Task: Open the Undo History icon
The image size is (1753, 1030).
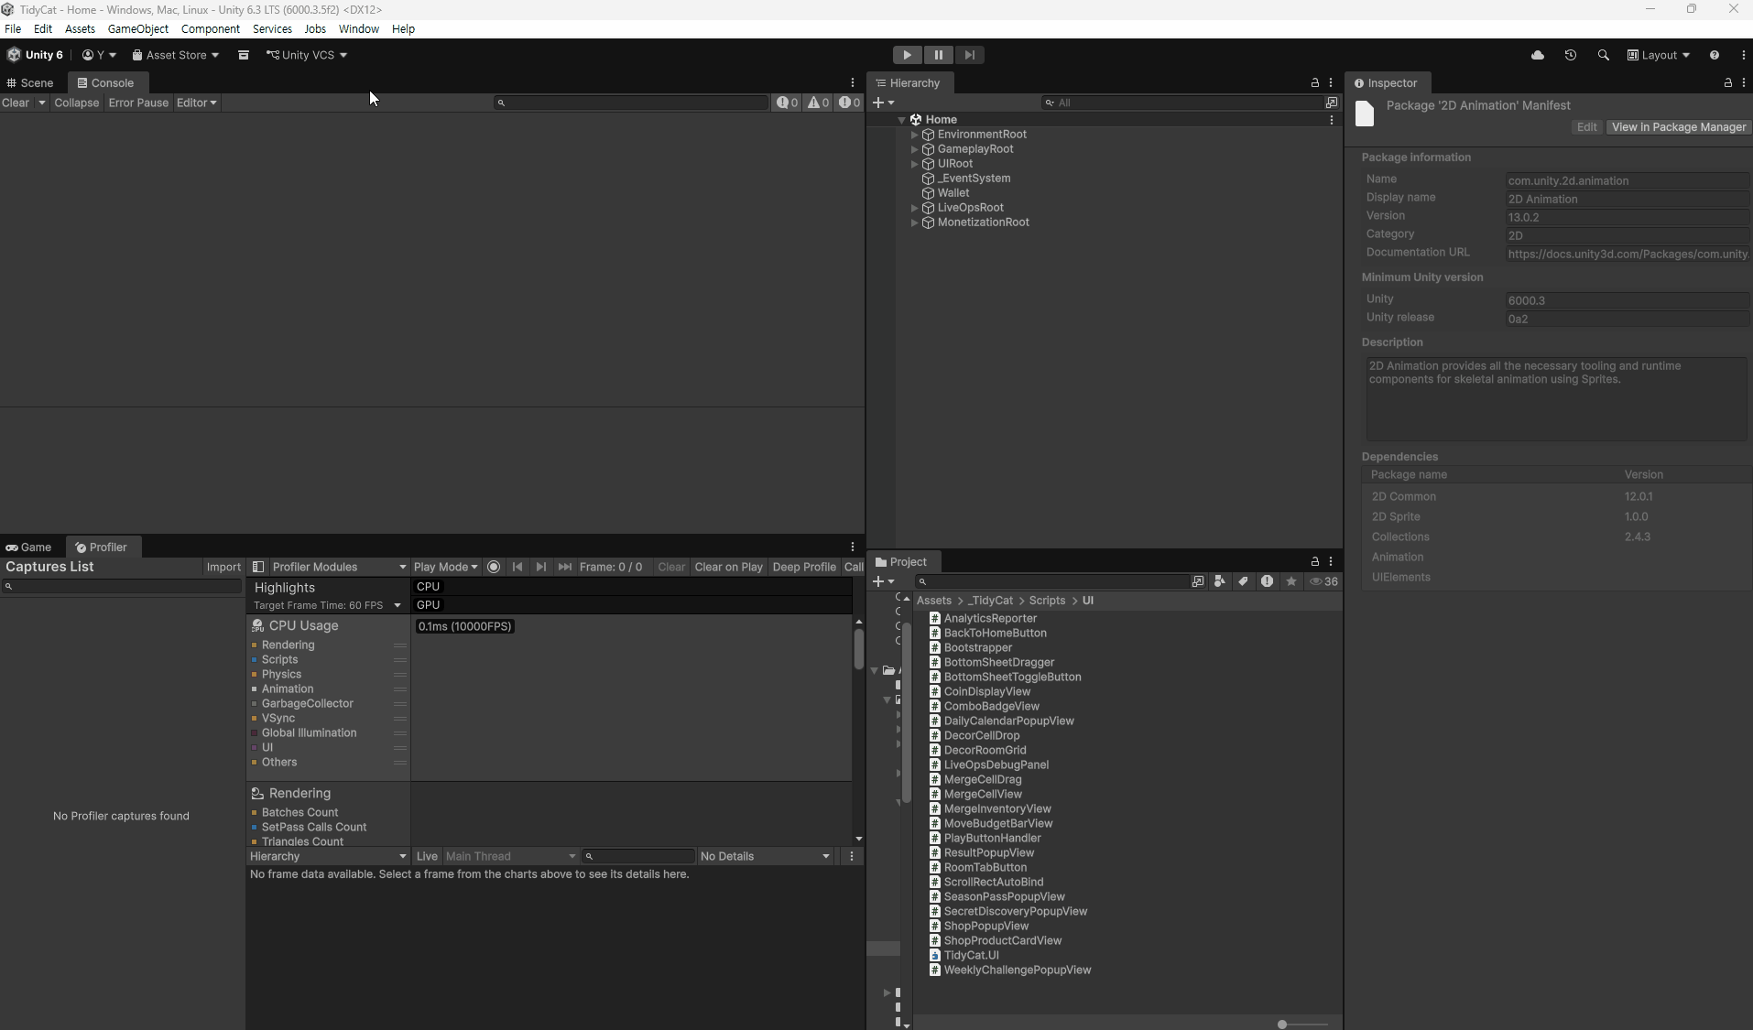Action: 1571,55
